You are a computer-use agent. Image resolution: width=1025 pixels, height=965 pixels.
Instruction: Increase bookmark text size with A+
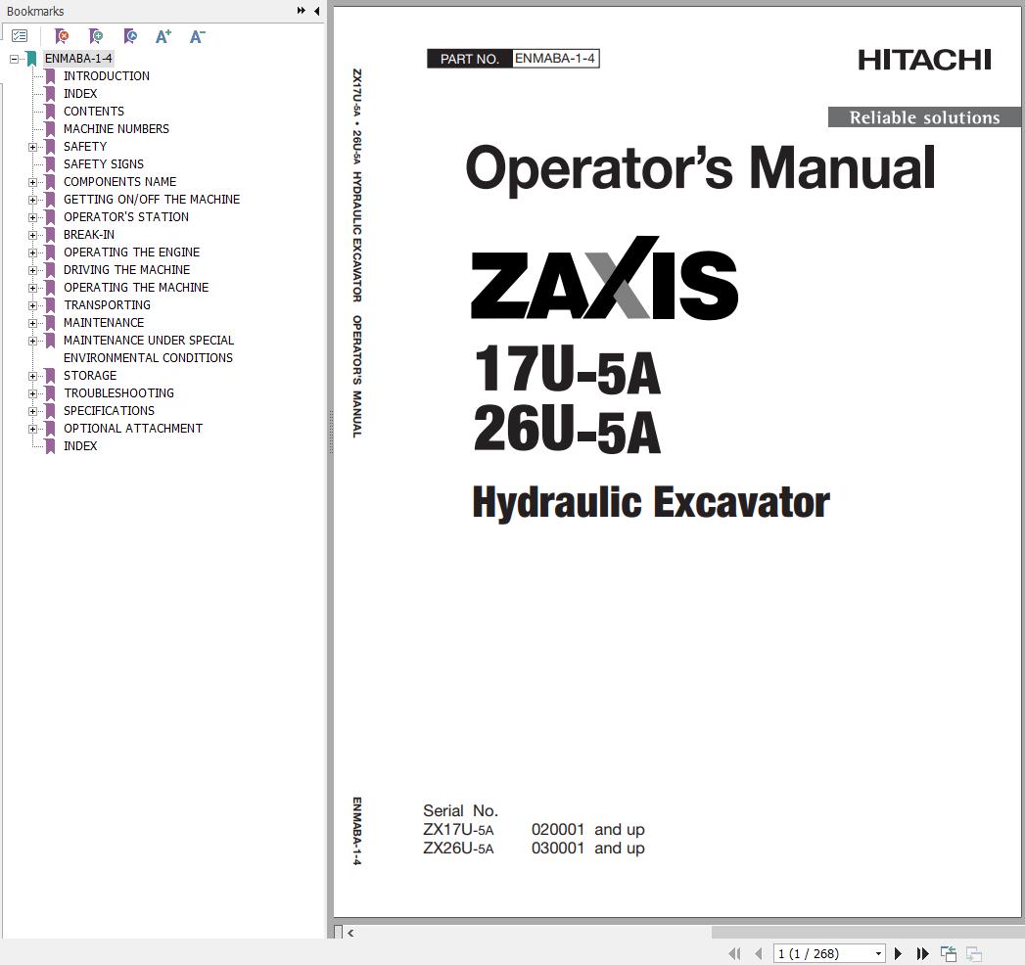click(163, 36)
